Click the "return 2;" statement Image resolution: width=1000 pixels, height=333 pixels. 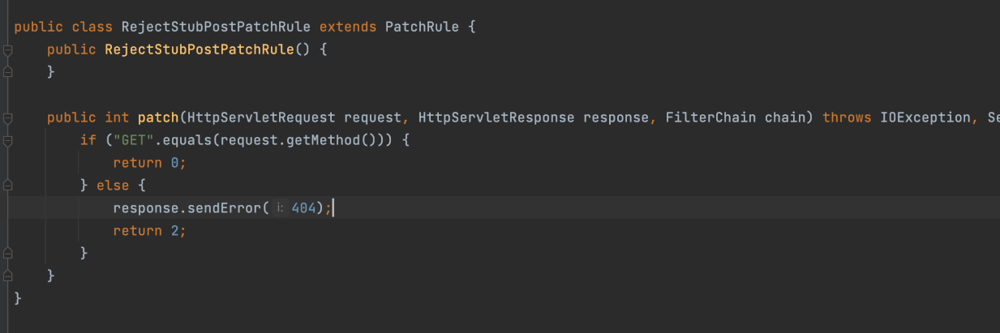149,231
